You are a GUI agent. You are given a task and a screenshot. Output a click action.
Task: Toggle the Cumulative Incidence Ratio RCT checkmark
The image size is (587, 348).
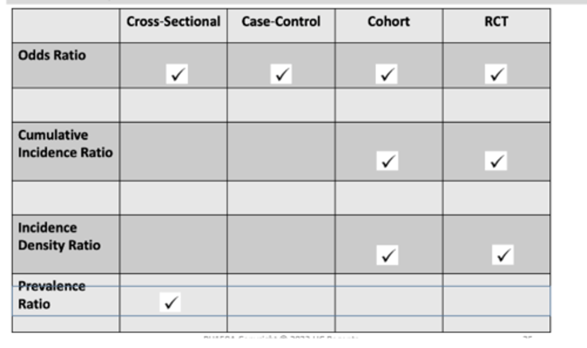coord(496,161)
